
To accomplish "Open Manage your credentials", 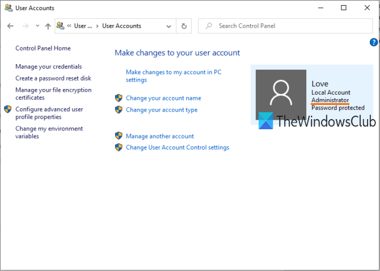I will 48,67.
